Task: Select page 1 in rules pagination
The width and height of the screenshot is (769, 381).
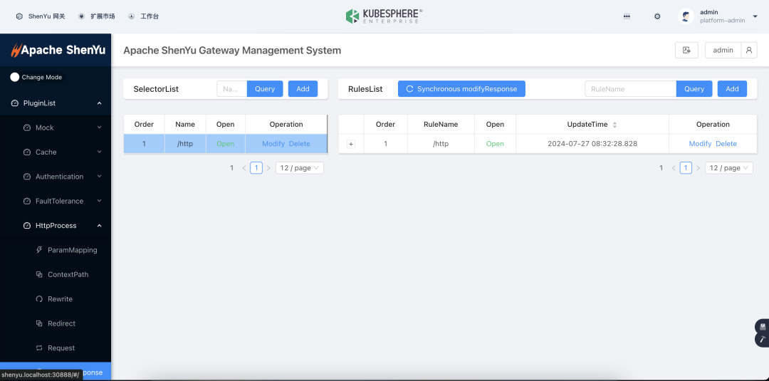Action: (x=686, y=167)
